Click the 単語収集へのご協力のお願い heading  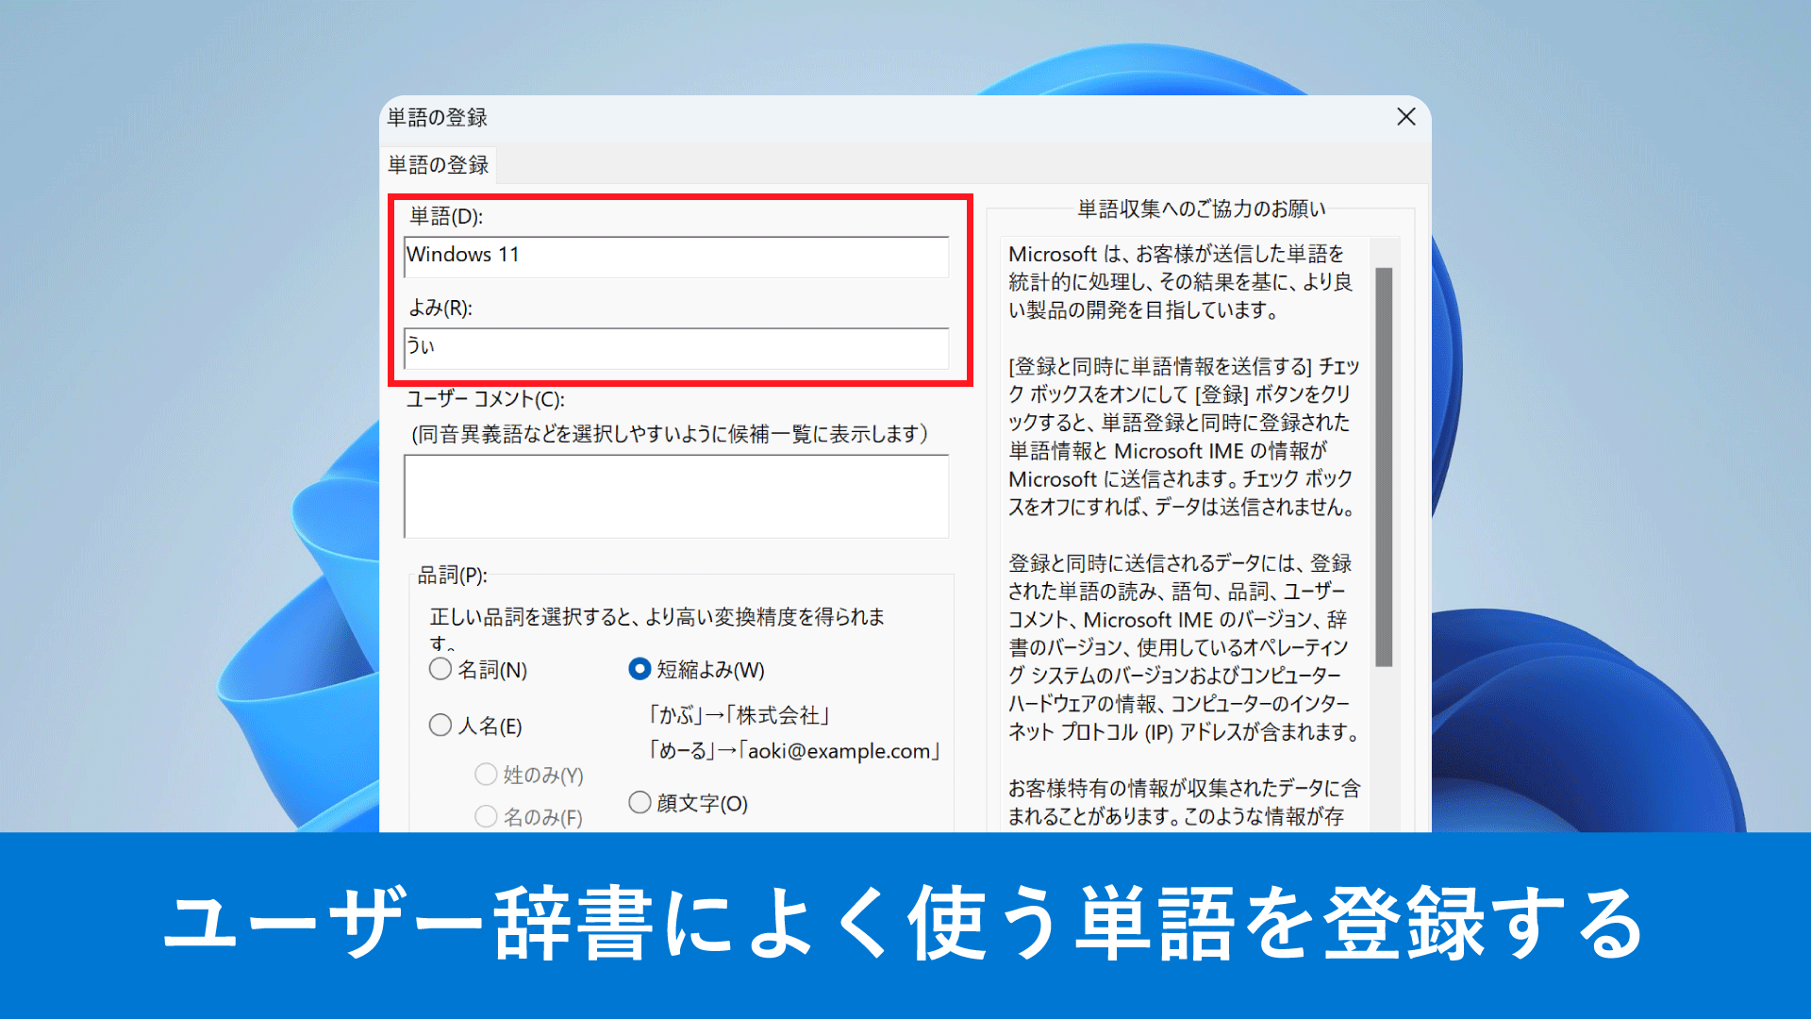click(x=1202, y=209)
